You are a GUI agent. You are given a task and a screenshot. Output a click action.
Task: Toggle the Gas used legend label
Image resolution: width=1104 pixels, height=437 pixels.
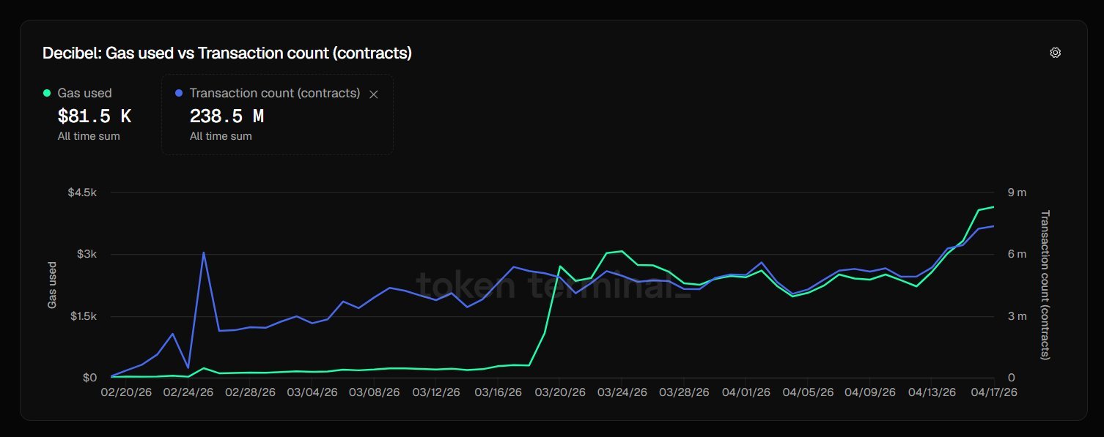point(84,93)
